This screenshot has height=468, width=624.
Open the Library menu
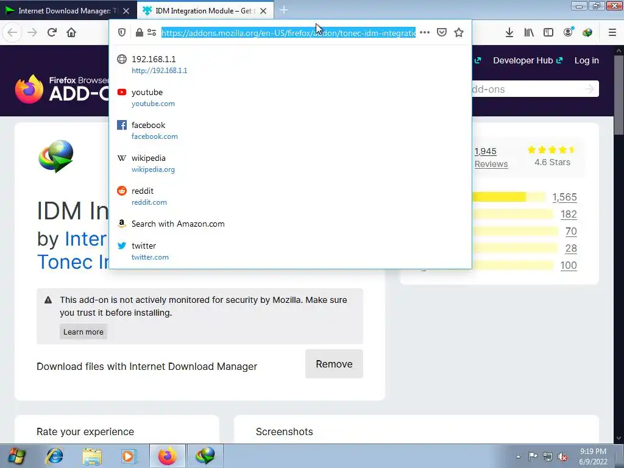tap(529, 33)
